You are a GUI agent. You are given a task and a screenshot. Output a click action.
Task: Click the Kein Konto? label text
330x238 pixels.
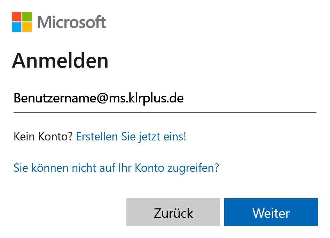tap(44, 137)
